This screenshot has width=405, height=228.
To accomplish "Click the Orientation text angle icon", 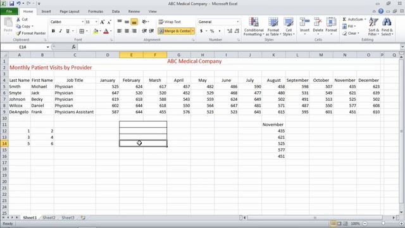I will tap(145, 22).
